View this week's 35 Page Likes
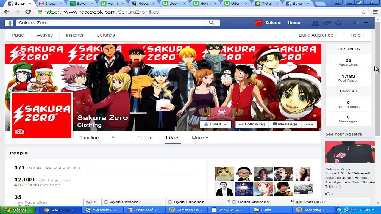Viewport: 381px width, 214px height. [x=348, y=62]
